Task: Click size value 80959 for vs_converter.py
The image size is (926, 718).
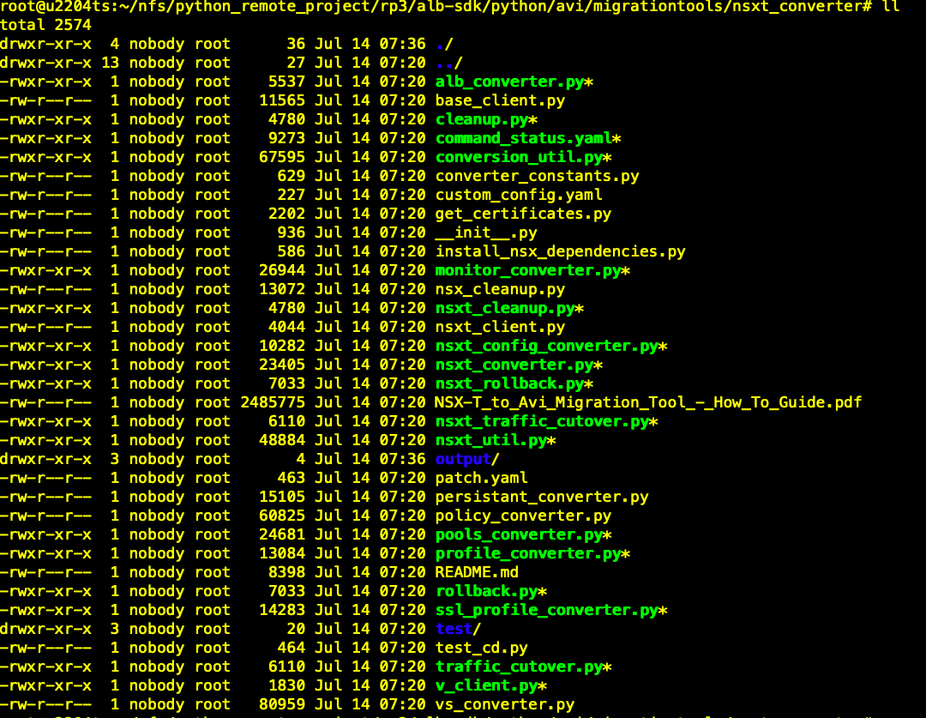Action: pos(282,704)
